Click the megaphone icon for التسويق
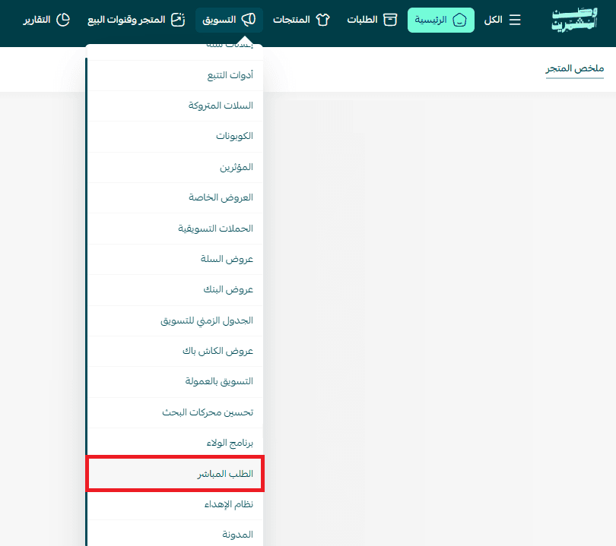Viewport: 616px width, 546px height. tap(248, 20)
